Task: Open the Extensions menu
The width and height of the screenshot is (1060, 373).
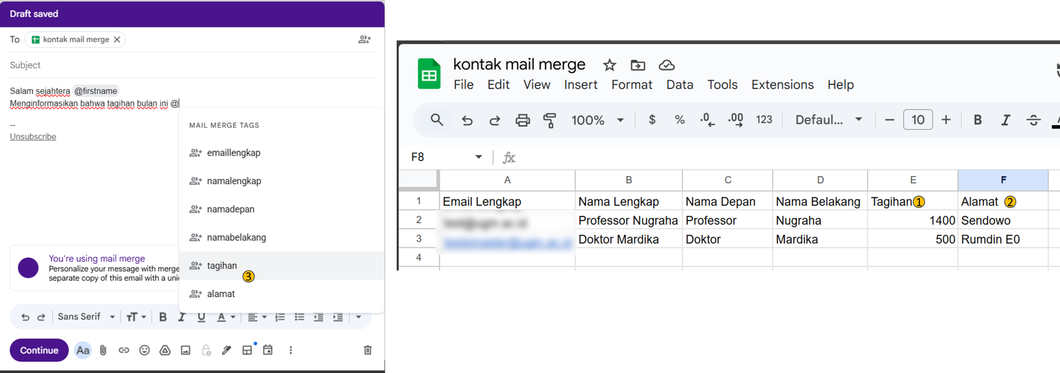Action: (x=782, y=85)
